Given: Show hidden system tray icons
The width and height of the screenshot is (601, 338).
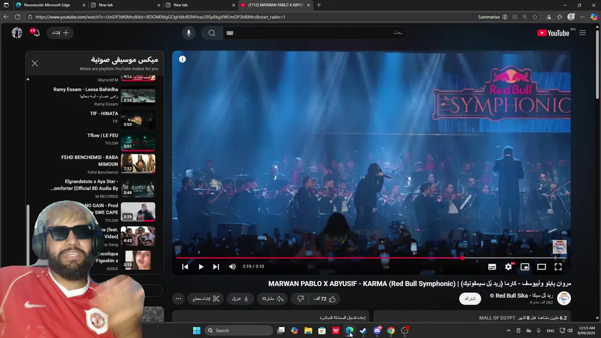Looking at the screenshot, I should [x=509, y=330].
